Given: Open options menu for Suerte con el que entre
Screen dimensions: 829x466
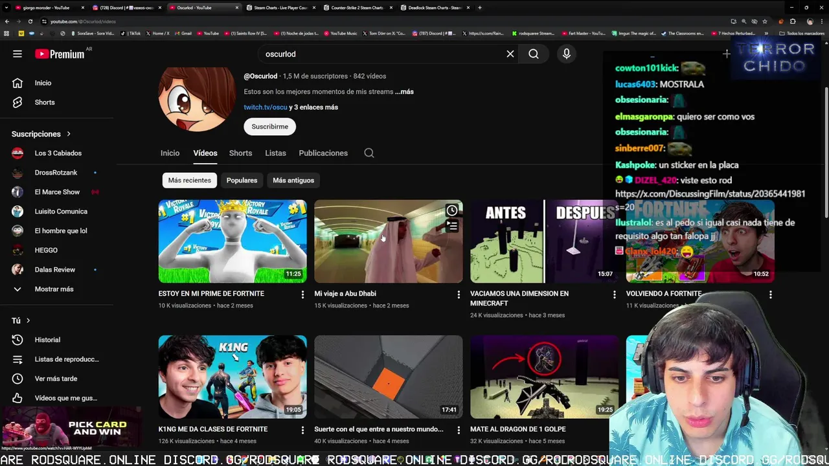Looking at the screenshot, I should pos(459,430).
